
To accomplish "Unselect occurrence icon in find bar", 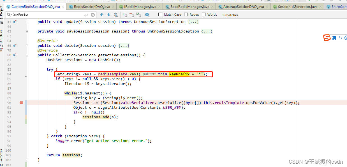I will point(131,15).
